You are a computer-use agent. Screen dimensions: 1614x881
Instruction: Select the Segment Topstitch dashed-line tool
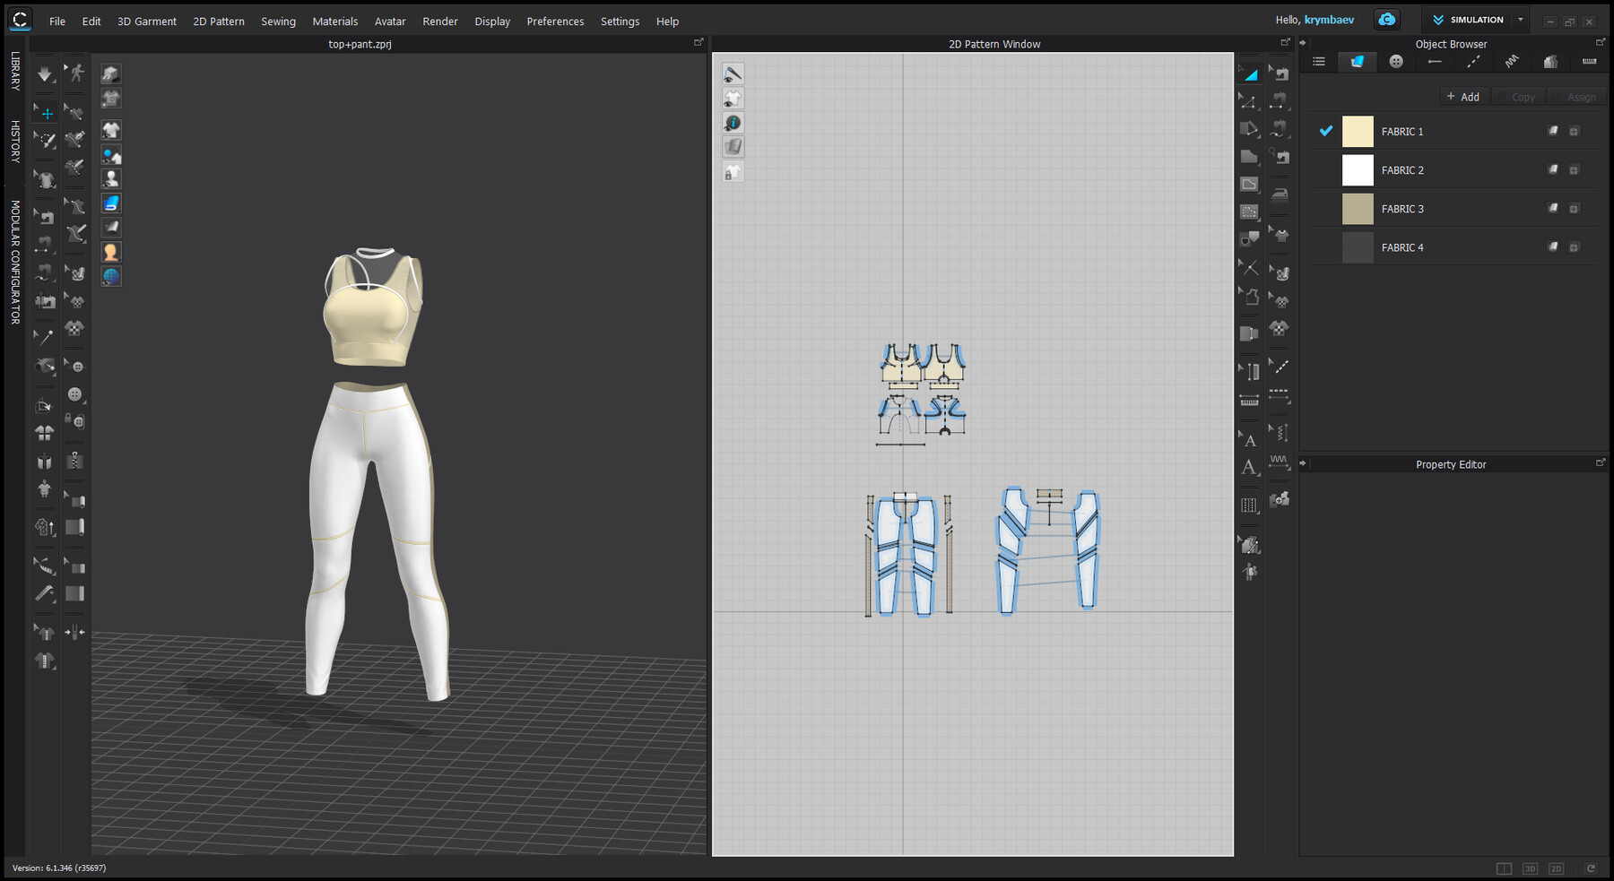click(x=1280, y=394)
